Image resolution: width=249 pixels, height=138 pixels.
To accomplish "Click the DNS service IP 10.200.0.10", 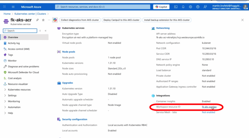I will point(208,59).
